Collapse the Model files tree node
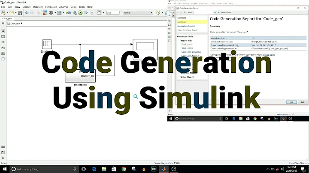This screenshot has width=309, height=173. [x=179, y=40]
